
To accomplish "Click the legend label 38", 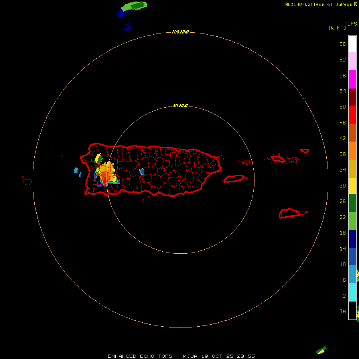I will tap(343, 154).
